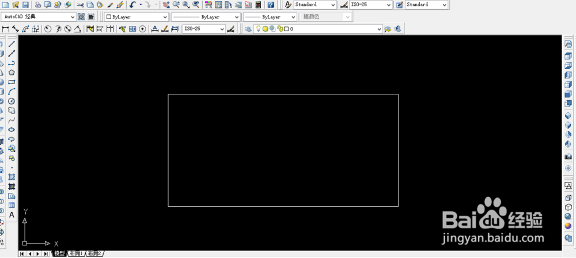The width and height of the screenshot is (576, 258).
Task: Open the ByLayer color dropdown
Action: point(137,17)
